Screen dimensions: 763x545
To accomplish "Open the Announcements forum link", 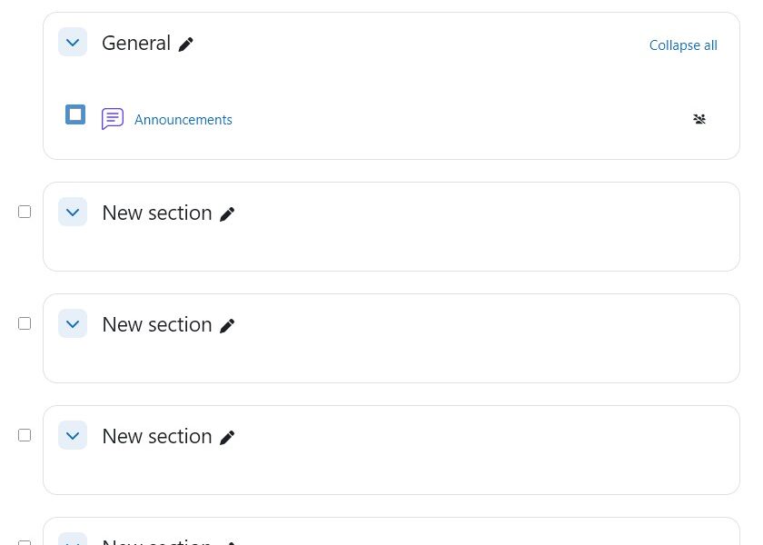I will coord(183,120).
